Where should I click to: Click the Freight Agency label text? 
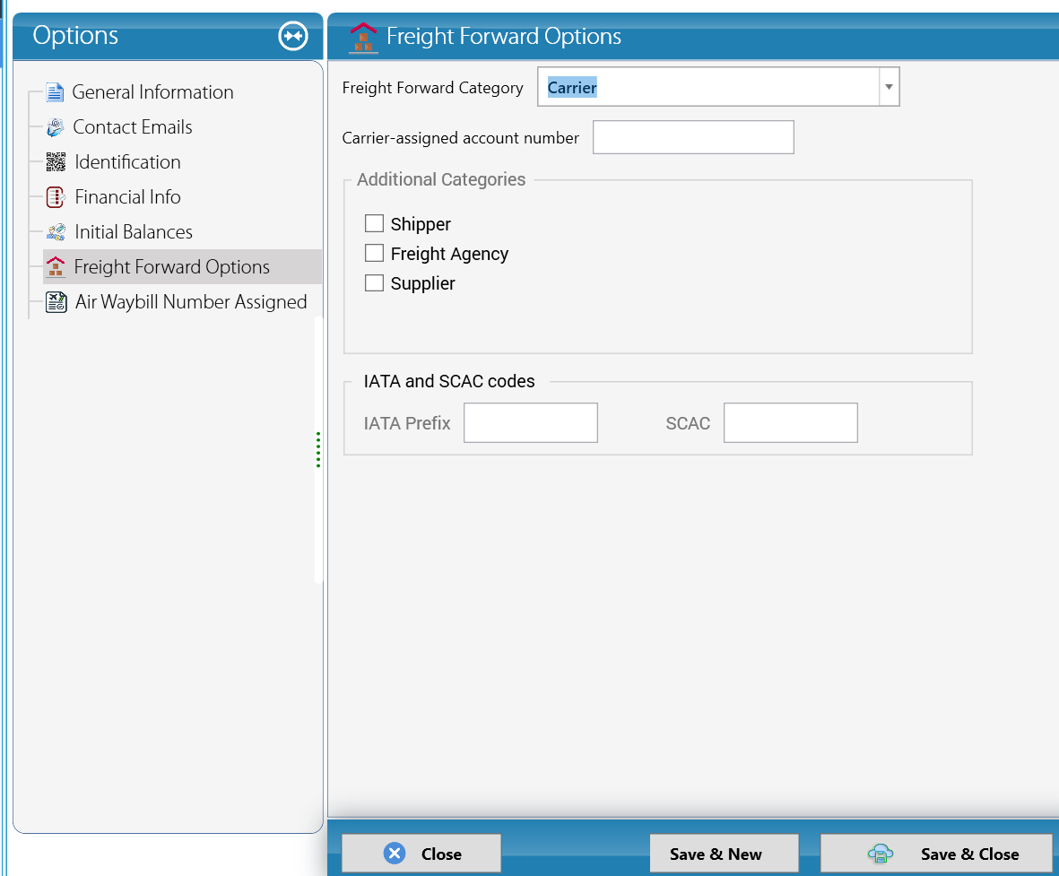(x=449, y=254)
